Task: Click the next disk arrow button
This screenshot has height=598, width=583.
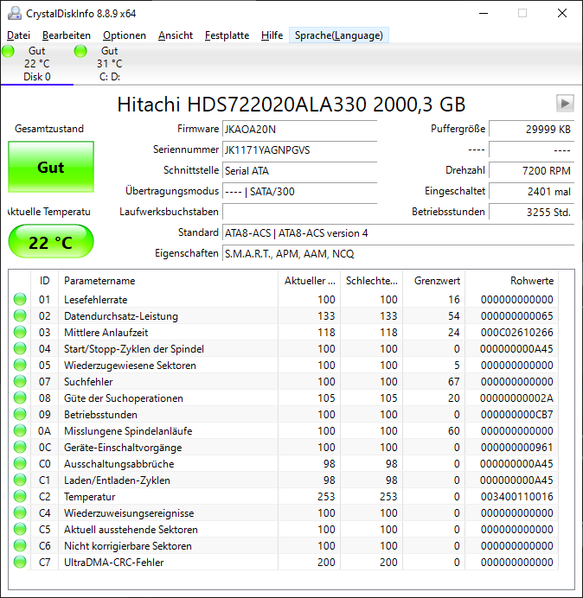Action: pyautogui.click(x=565, y=104)
